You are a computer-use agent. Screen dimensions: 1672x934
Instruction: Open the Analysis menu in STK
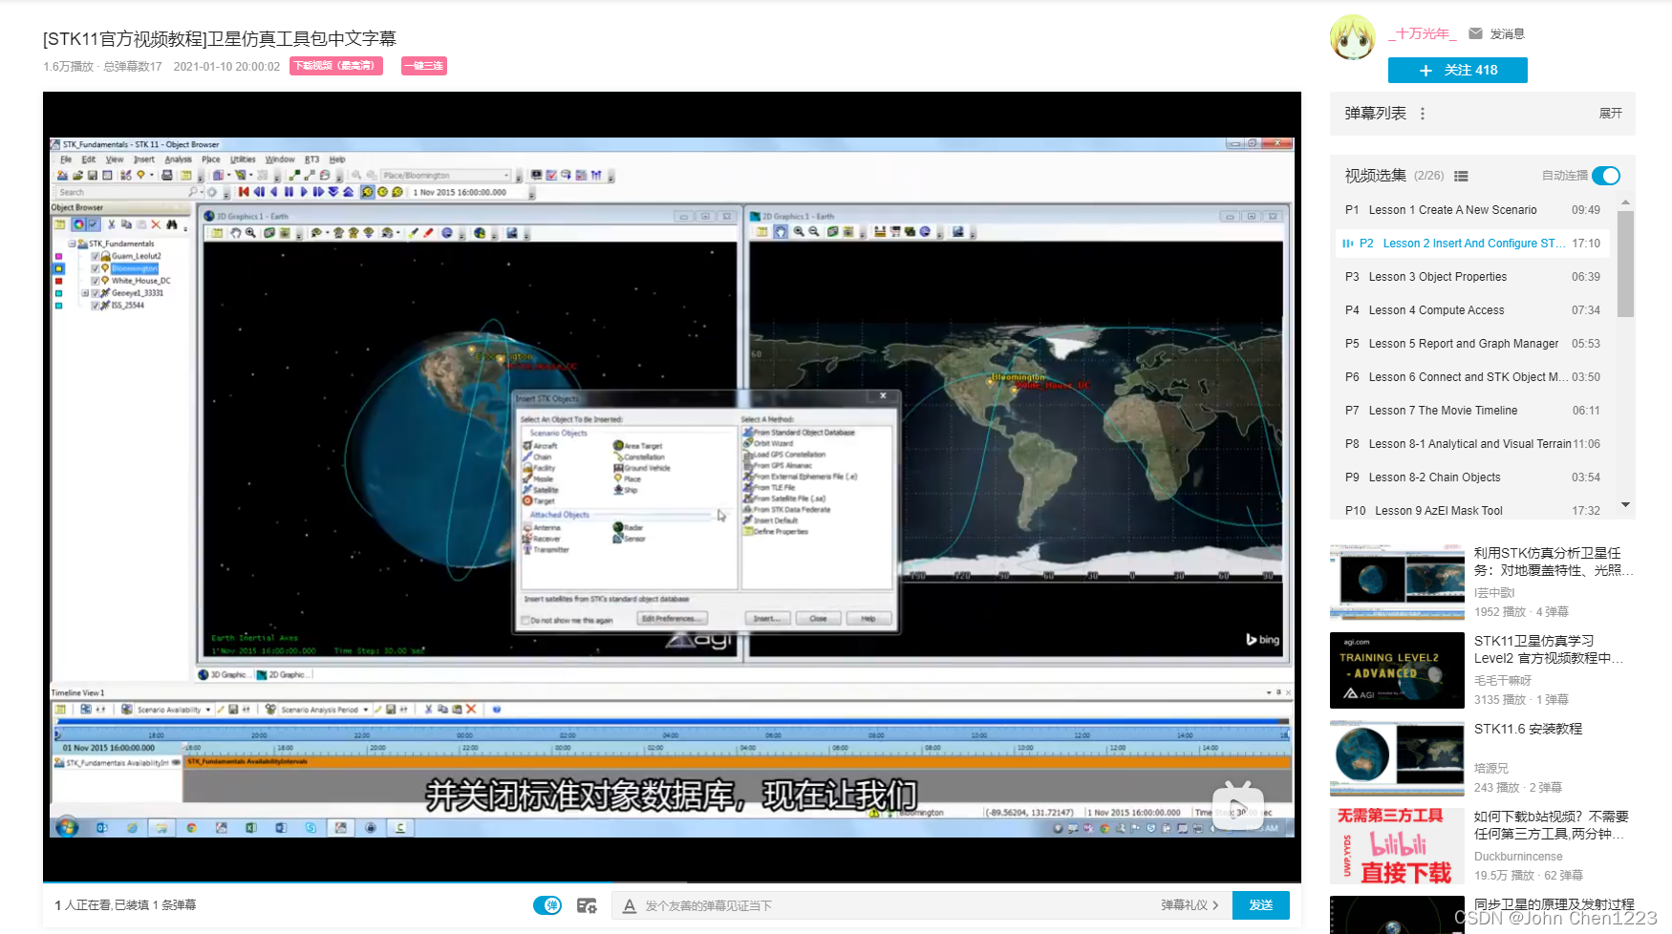pos(178,159)
